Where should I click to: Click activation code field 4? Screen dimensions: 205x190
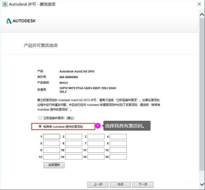point(118,136)
